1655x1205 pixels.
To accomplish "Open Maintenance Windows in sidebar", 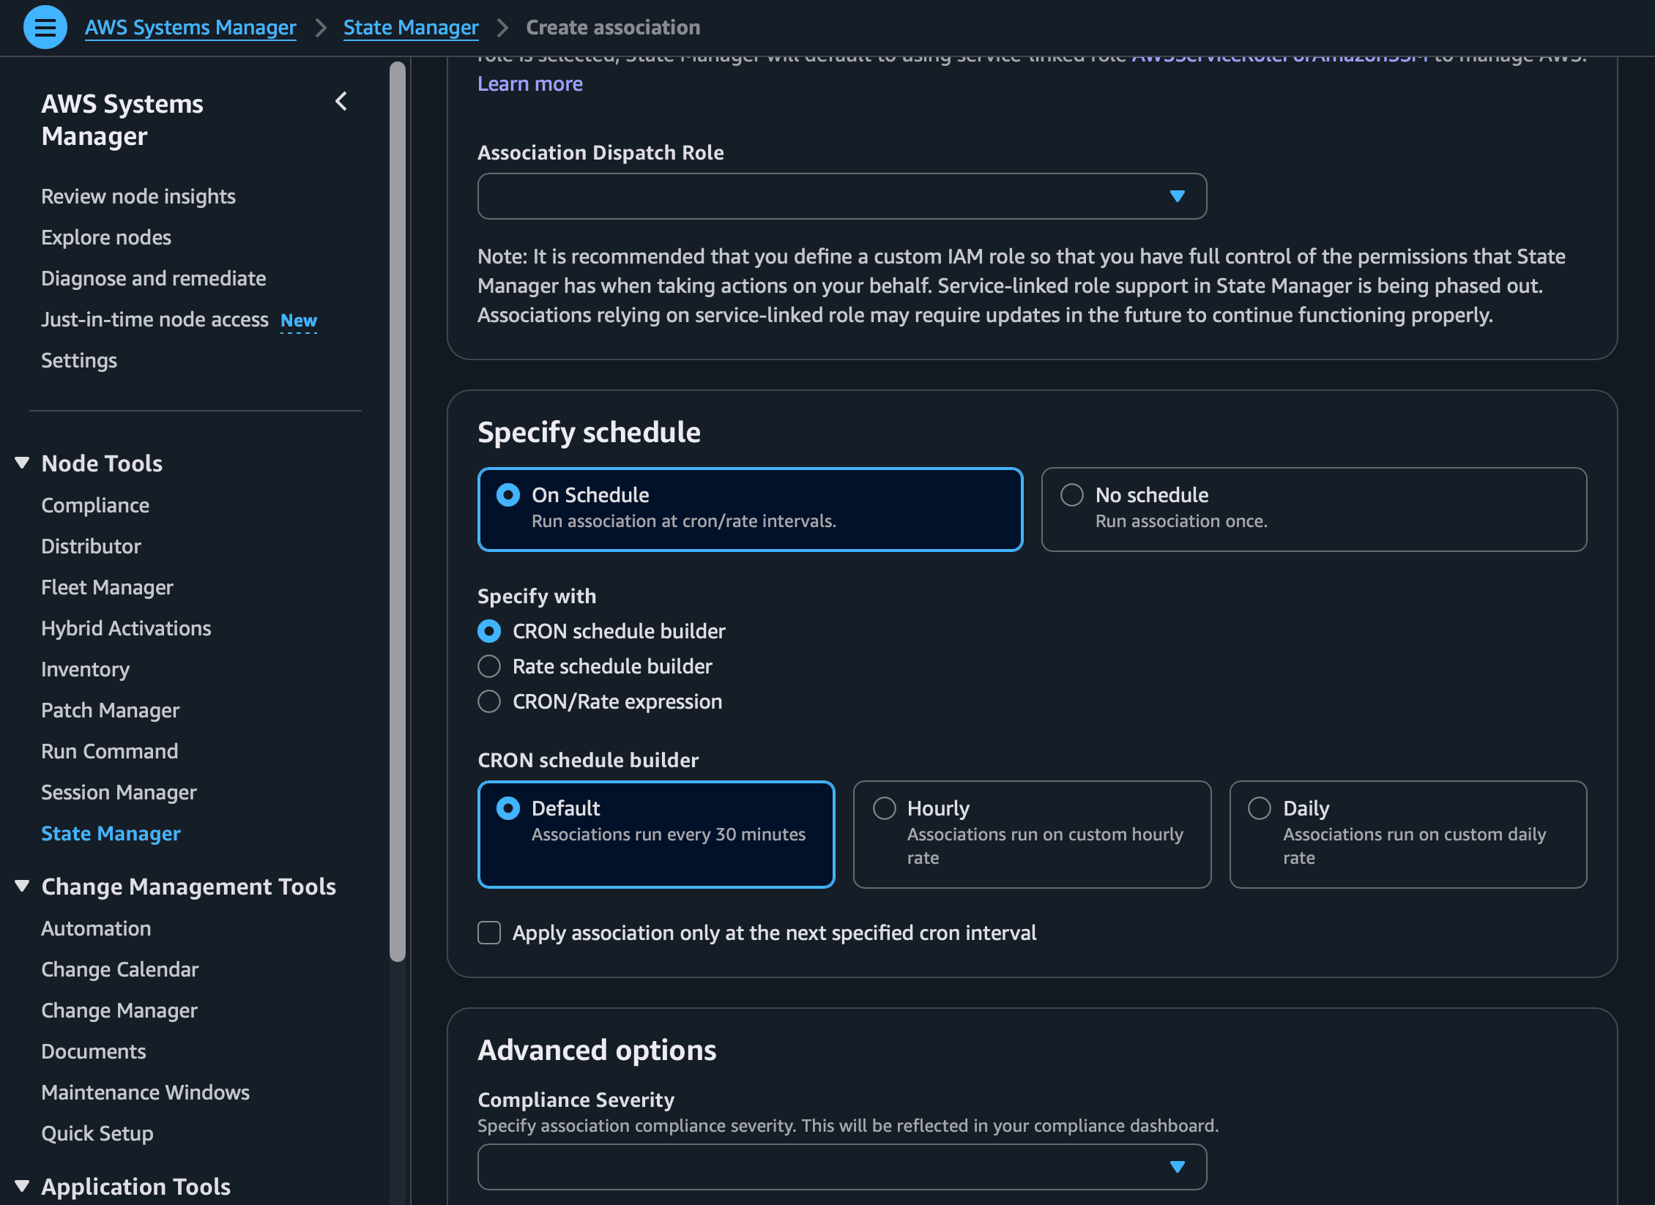I will (146, 1092).
